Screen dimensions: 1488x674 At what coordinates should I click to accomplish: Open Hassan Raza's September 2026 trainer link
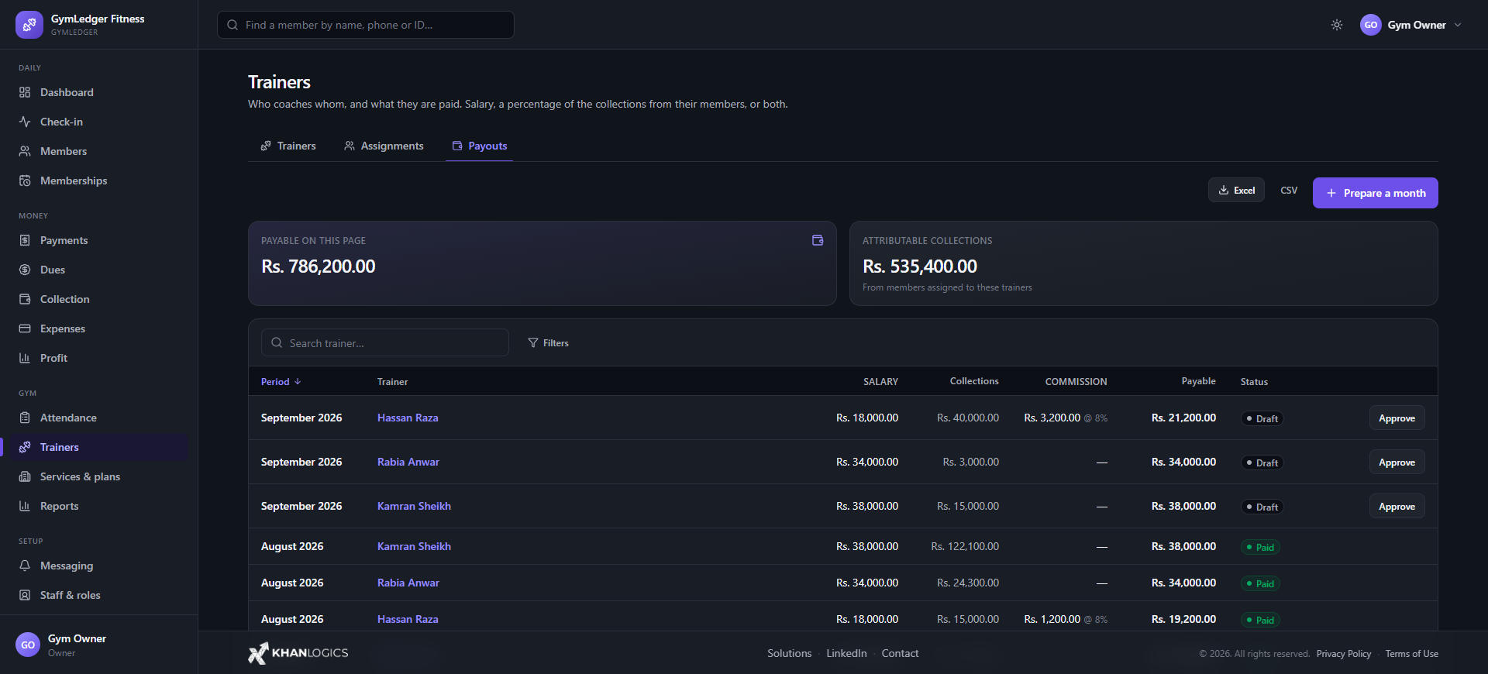pos(408,418)
